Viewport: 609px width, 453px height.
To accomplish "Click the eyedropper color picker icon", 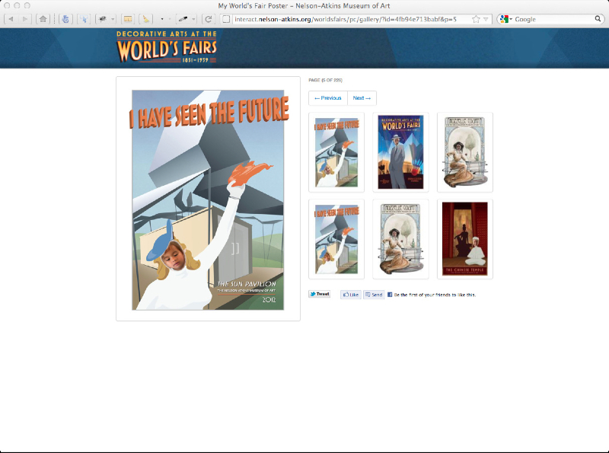I will (x=183, y=19).
